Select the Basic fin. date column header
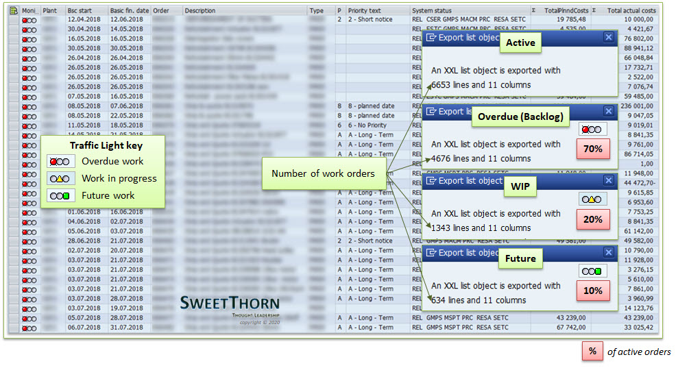The width and height of the screenshot is (678, 368). (x=129, y=11)
